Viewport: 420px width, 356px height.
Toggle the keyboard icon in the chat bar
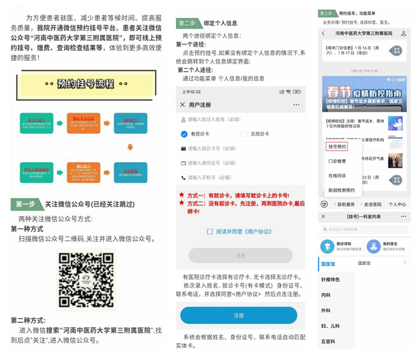click(x=324, y=204)
